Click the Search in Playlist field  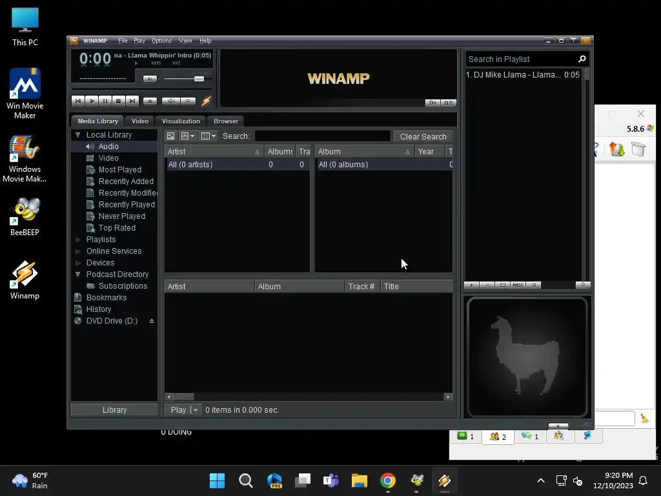tap(521, 59)
